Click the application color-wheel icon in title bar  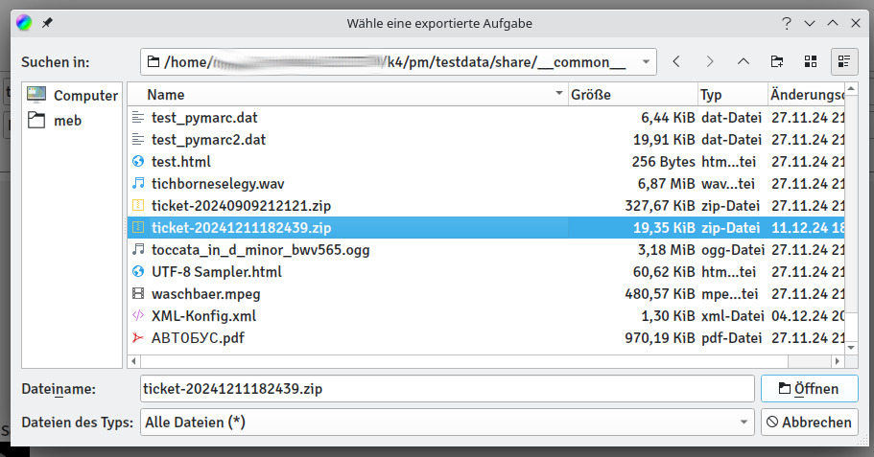(24, 23)
